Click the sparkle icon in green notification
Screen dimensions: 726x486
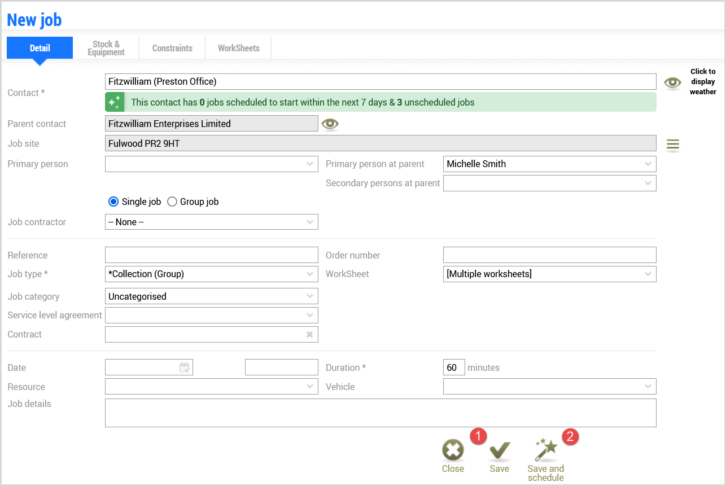click(115, 102)
